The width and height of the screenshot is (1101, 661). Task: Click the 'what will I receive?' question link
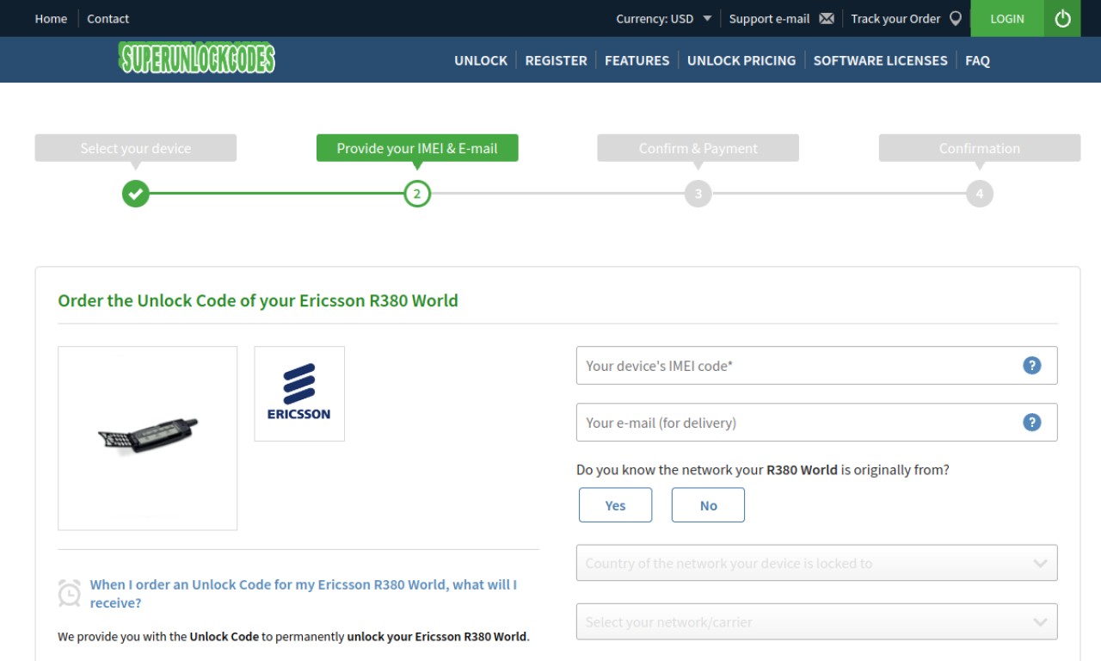304,594
